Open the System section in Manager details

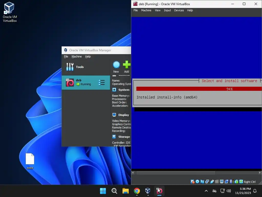[124, 90]
